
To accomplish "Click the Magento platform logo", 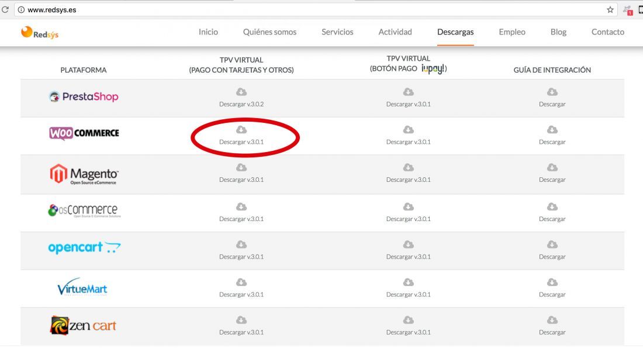I will [x=84, y=174].
